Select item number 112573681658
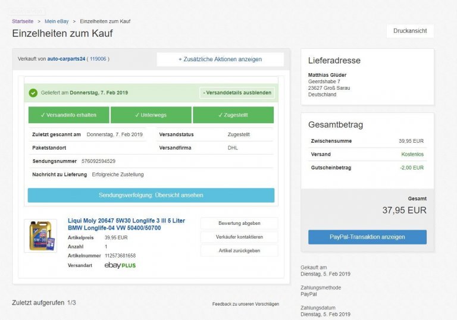This screenshot has height=320, width=457. [120, 256]
